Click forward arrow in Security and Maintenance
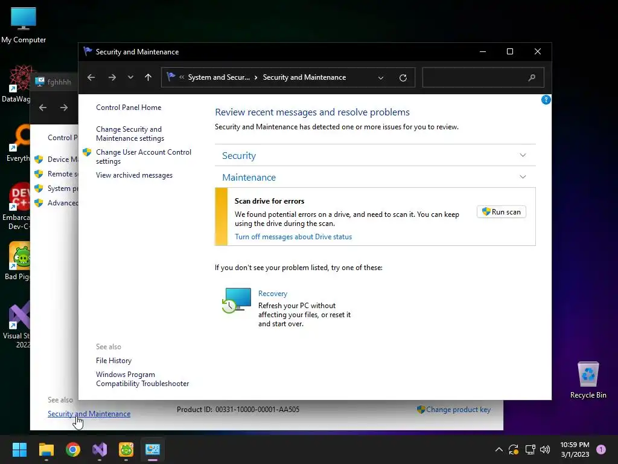Screen dimensions: 618x464 pos(112,77)
